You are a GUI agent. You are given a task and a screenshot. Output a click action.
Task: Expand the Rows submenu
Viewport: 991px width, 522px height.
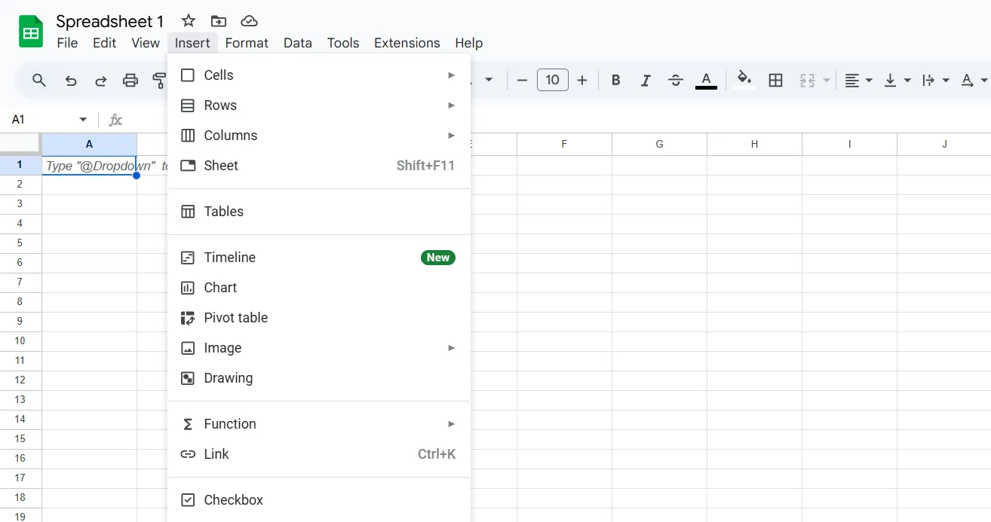point(220,105)
